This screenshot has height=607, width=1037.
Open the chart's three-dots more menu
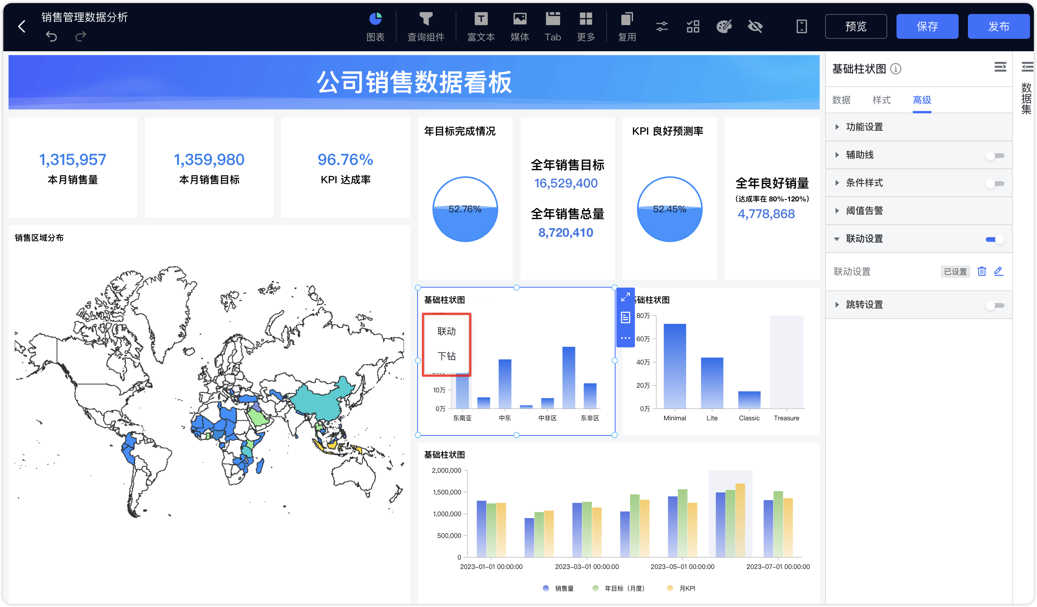tap(625, 338)
